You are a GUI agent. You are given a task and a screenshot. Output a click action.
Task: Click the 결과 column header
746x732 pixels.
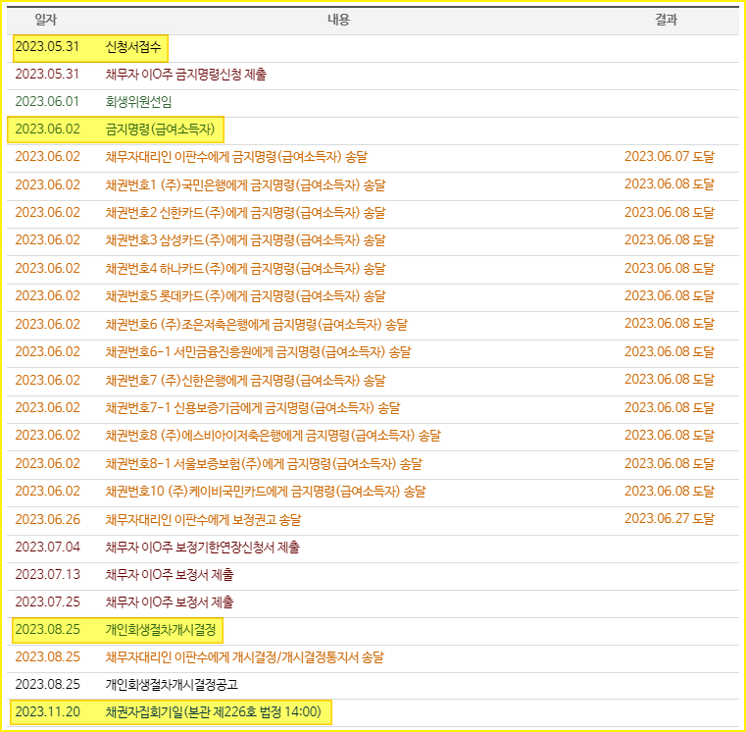coord(666,20)
